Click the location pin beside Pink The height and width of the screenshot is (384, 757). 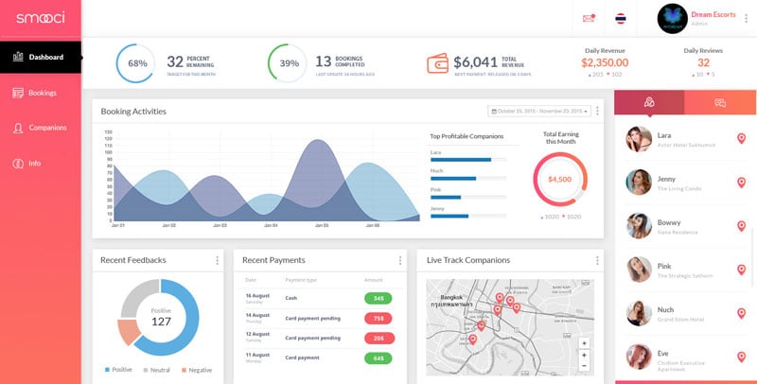[x=741, y=271]
